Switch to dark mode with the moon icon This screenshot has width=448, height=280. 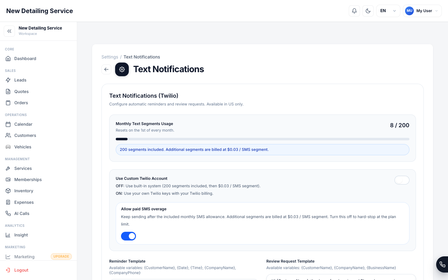click(368, 11)
